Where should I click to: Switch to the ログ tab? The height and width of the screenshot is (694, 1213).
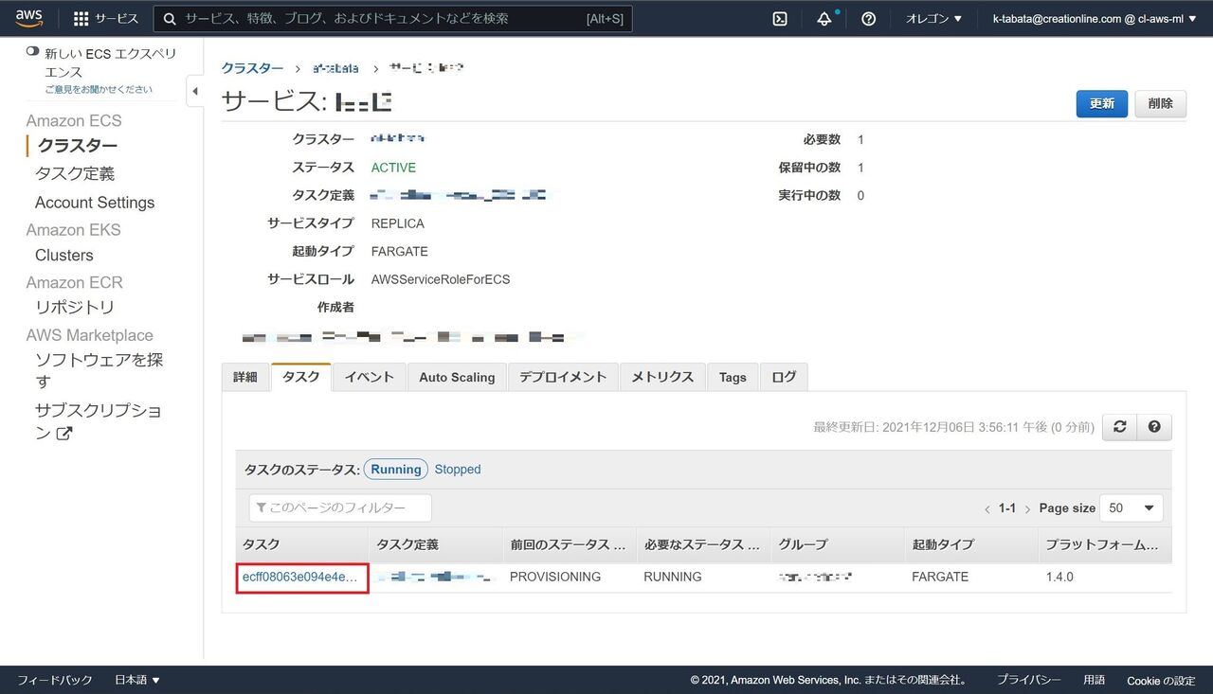click(x=784, y=377)
